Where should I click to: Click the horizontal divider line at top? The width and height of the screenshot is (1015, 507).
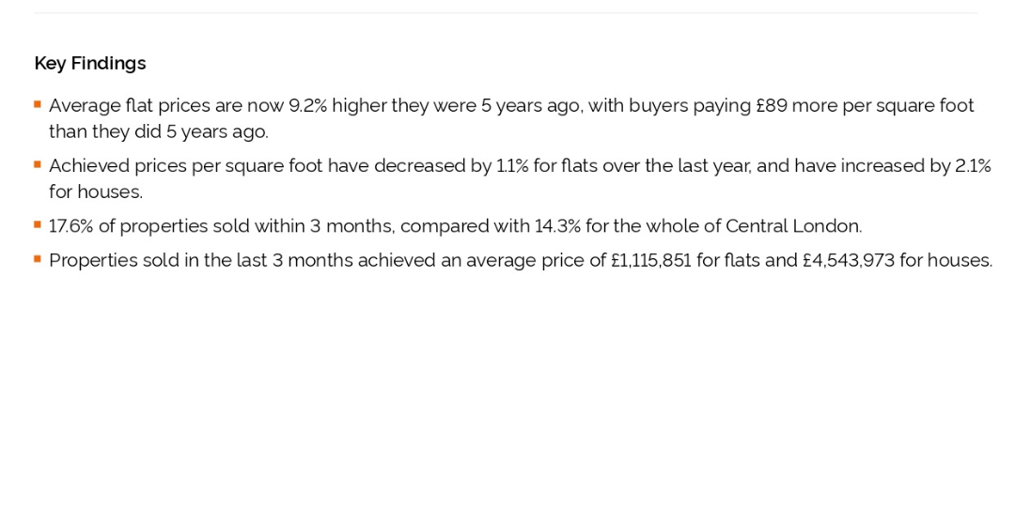[506, 12]
